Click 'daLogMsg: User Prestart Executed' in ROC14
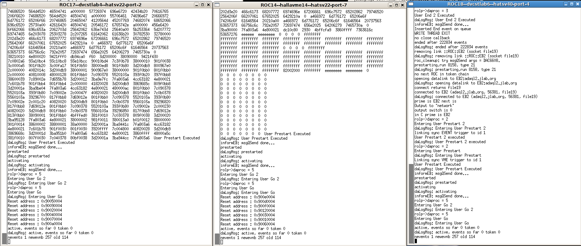Screen dimensions: 581x246 pos(254,138)
